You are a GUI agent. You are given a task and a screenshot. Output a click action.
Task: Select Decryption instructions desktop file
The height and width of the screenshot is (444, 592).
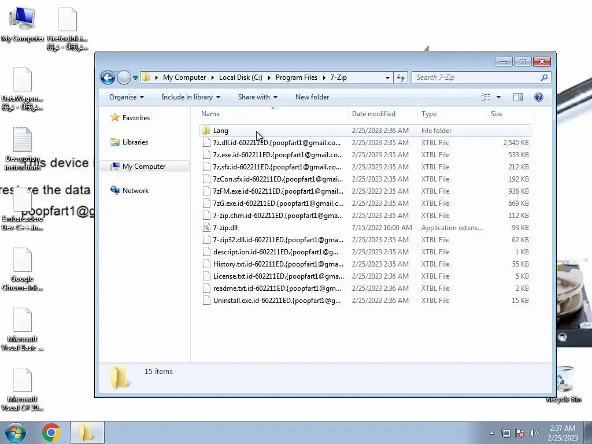coord(23,149)
